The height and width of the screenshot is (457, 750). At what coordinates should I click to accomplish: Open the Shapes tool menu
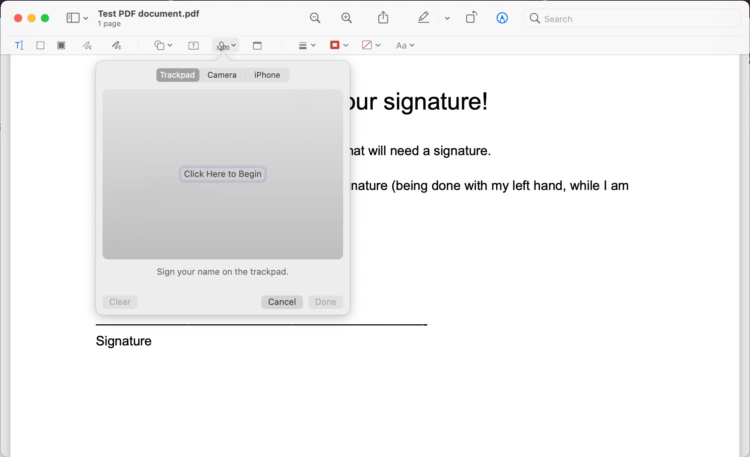point(163,45)
